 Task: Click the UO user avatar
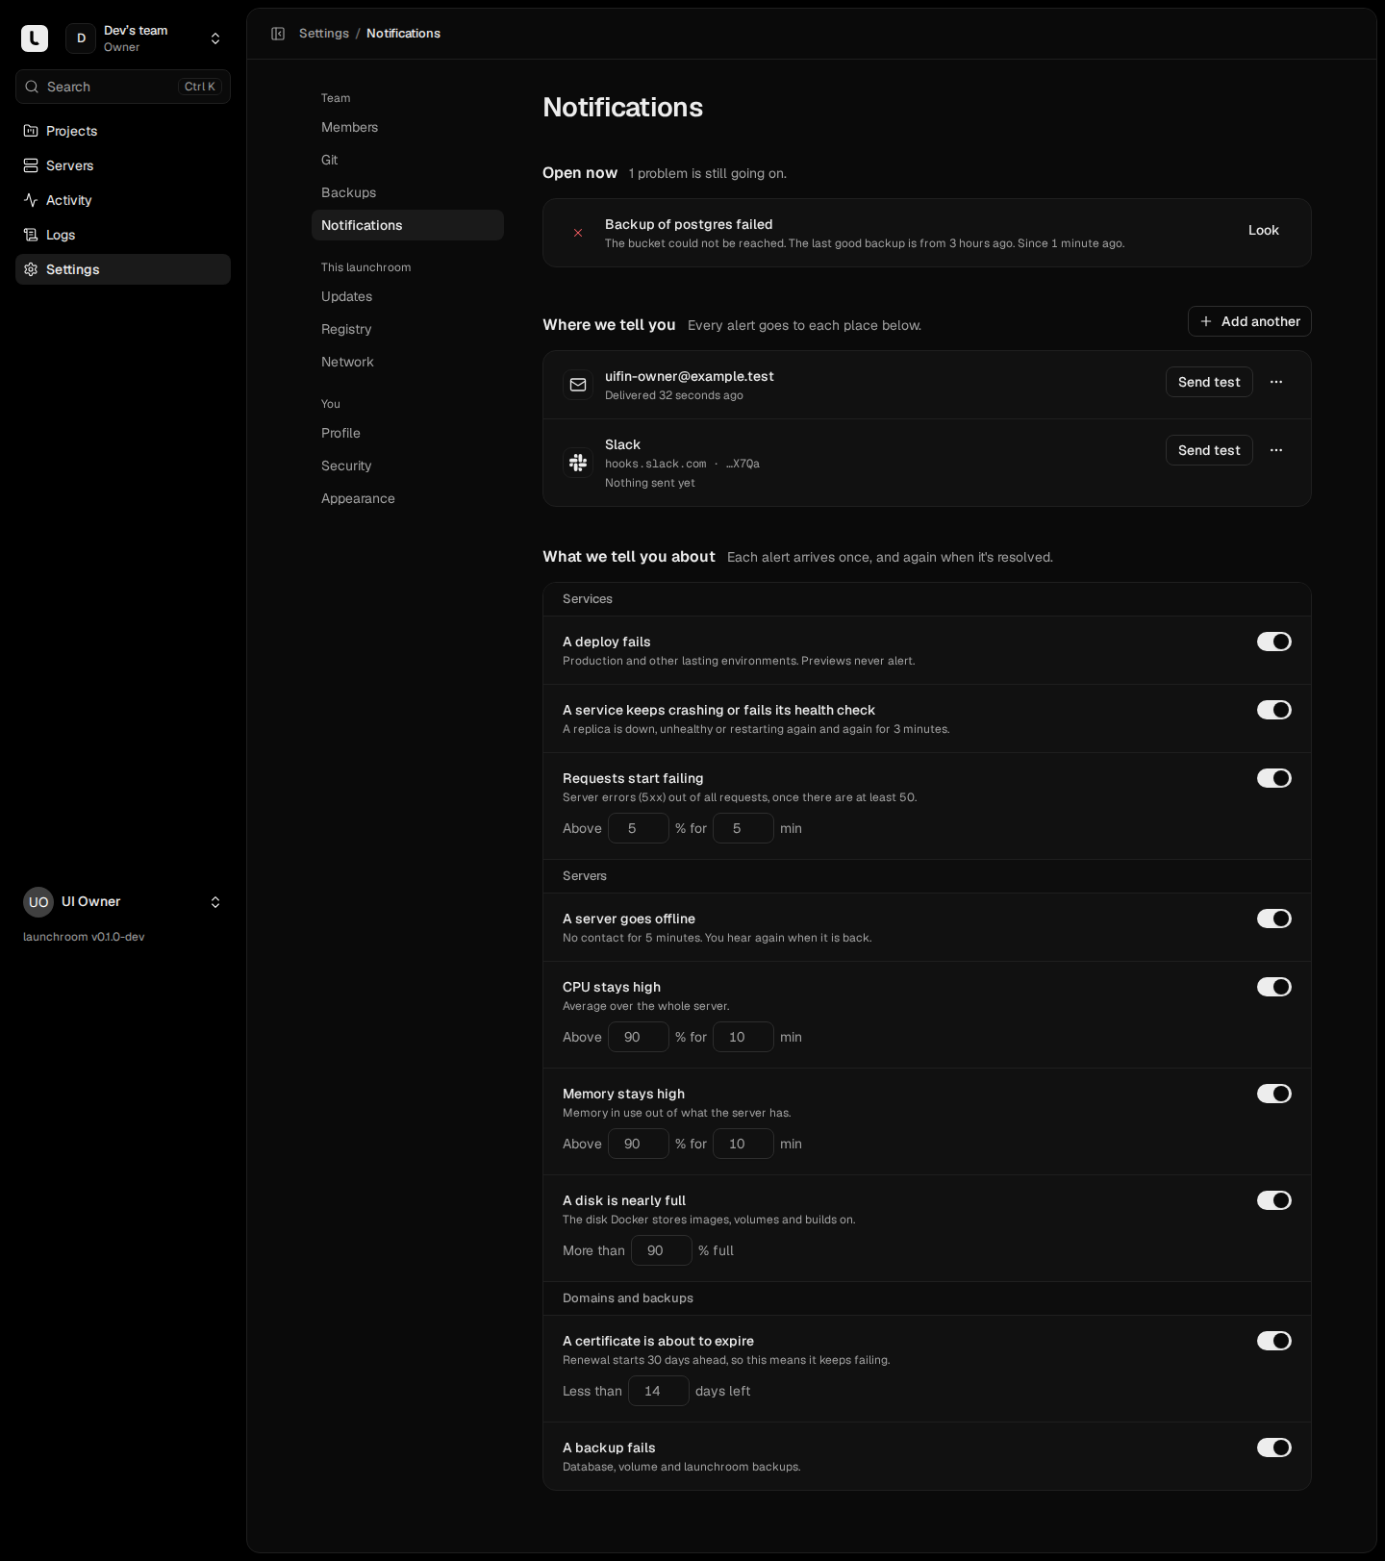(x=38, y=902)
